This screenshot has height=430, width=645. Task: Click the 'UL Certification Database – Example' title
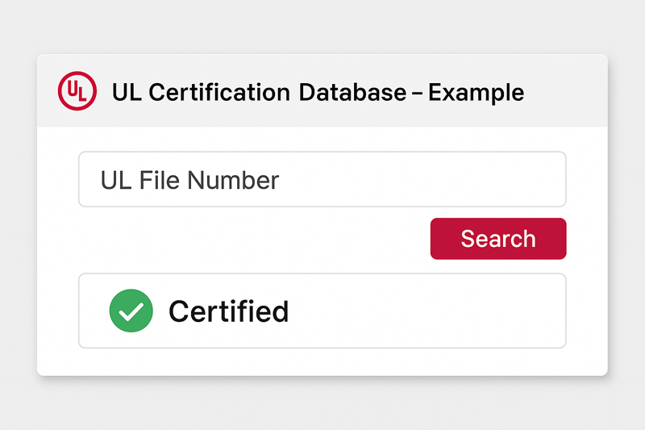point(318,92)
